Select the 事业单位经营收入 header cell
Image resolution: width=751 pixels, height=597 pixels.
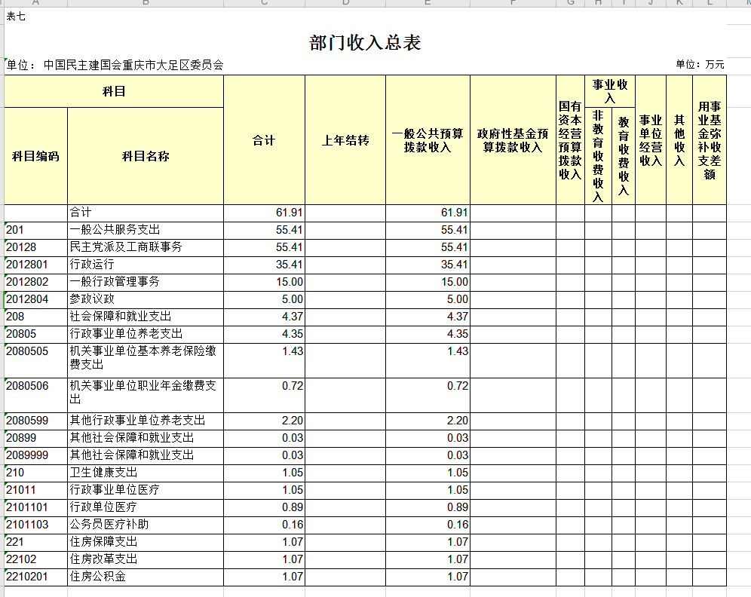[x=651, y=140]
